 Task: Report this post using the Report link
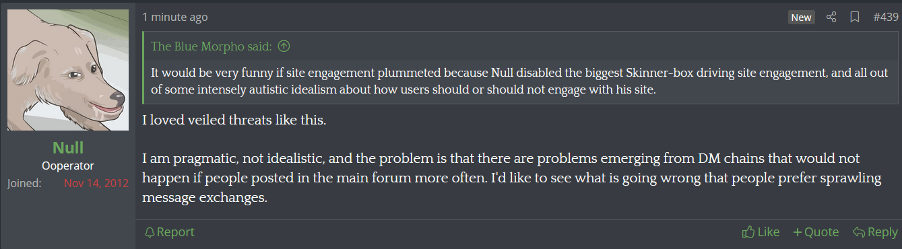(x=170, y=232)
